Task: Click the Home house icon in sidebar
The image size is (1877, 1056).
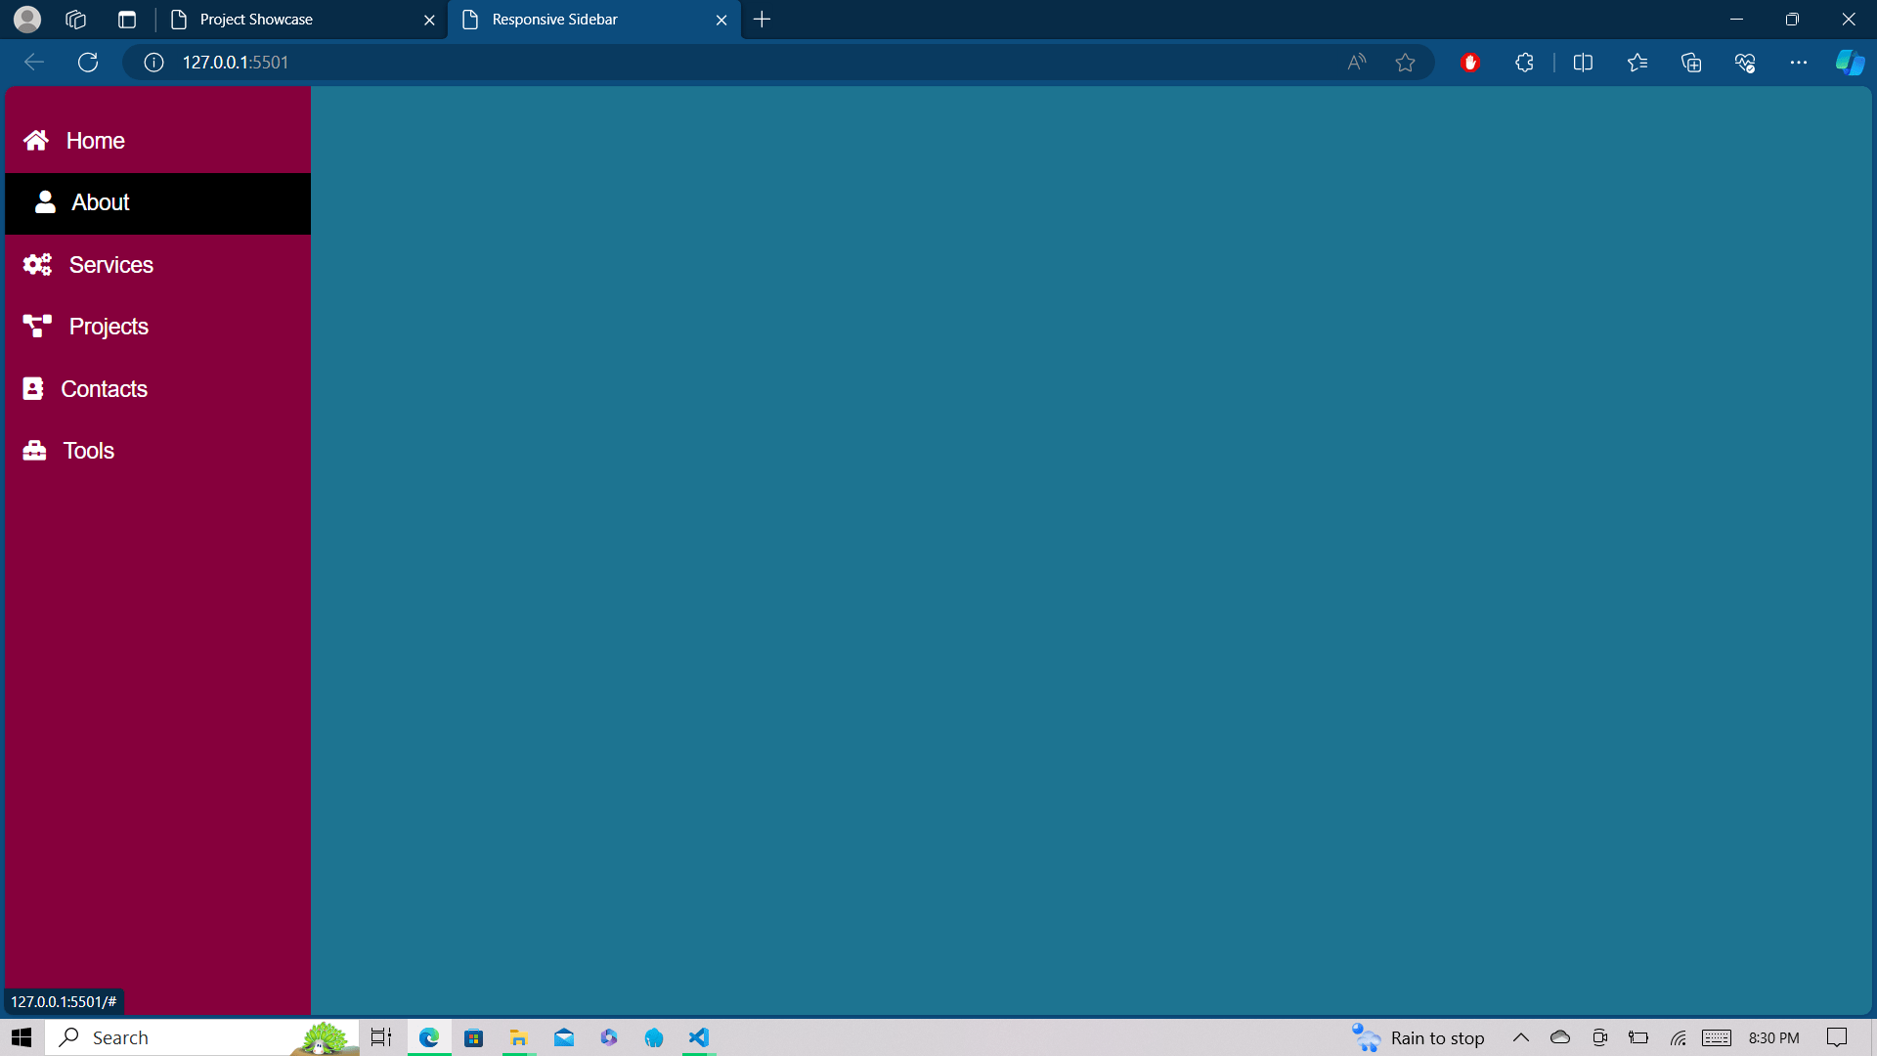Action: coord(36,141)
